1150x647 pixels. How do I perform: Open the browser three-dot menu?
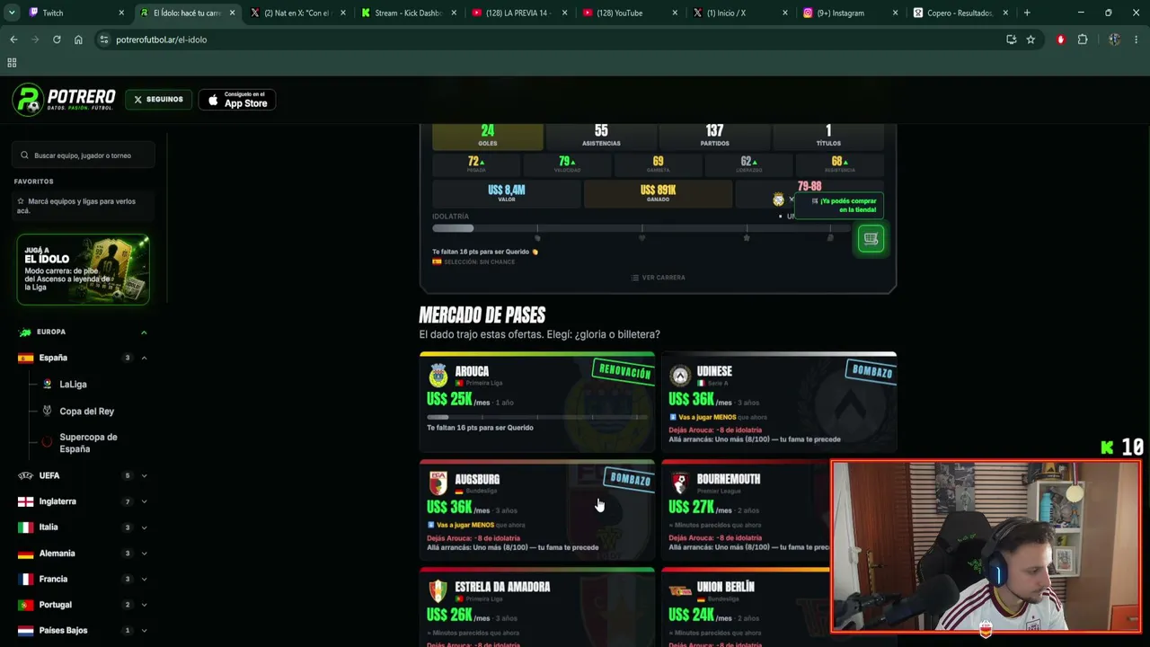1137,40
